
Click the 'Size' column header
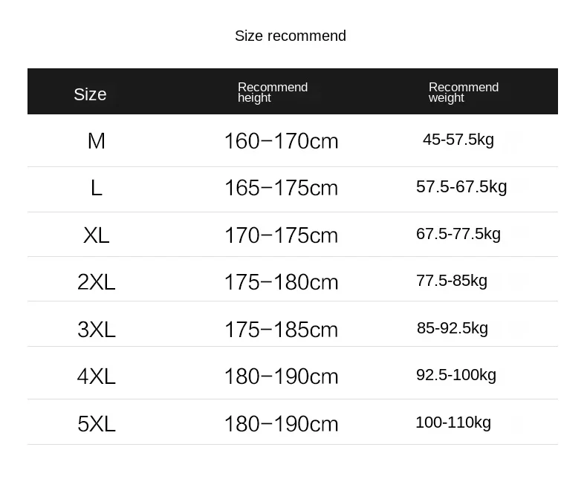pos(90,94)
